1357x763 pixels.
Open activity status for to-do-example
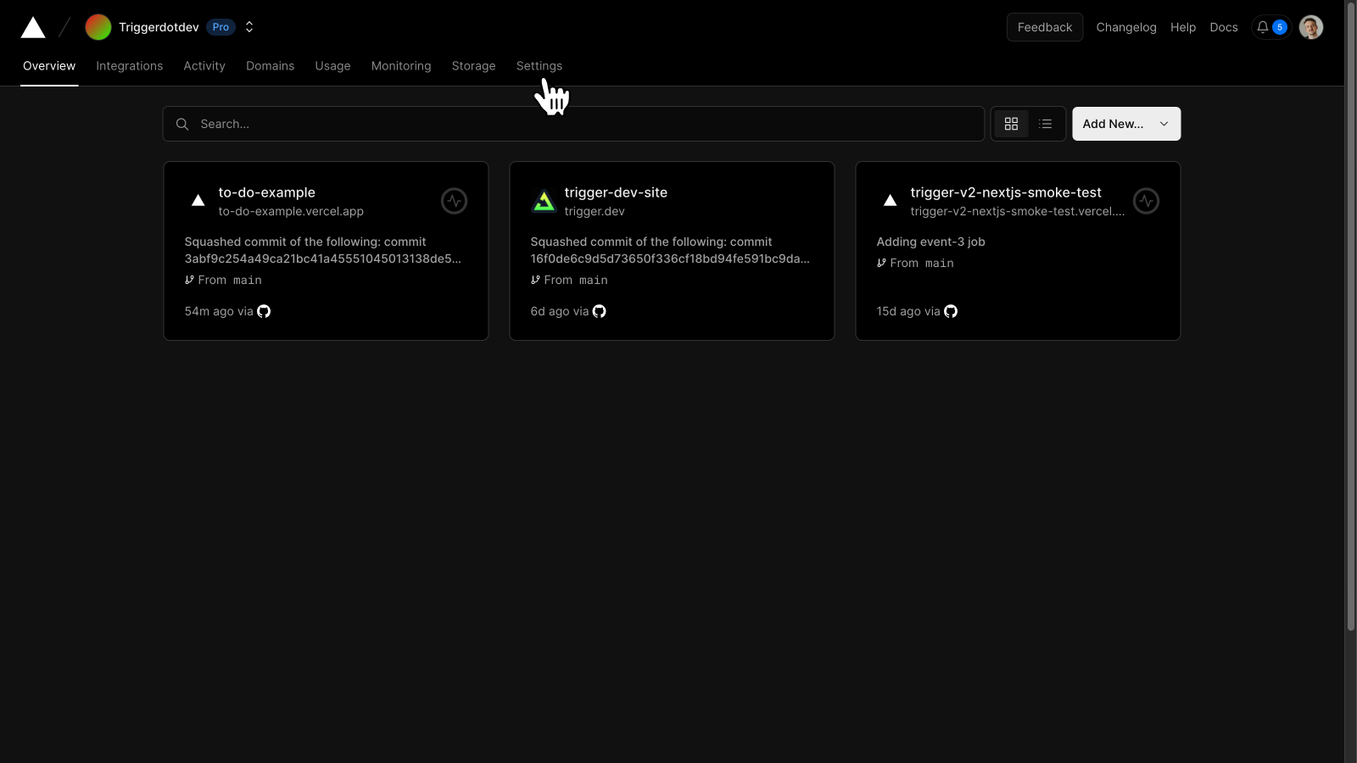pyautogui.click(x=455, y=201)
